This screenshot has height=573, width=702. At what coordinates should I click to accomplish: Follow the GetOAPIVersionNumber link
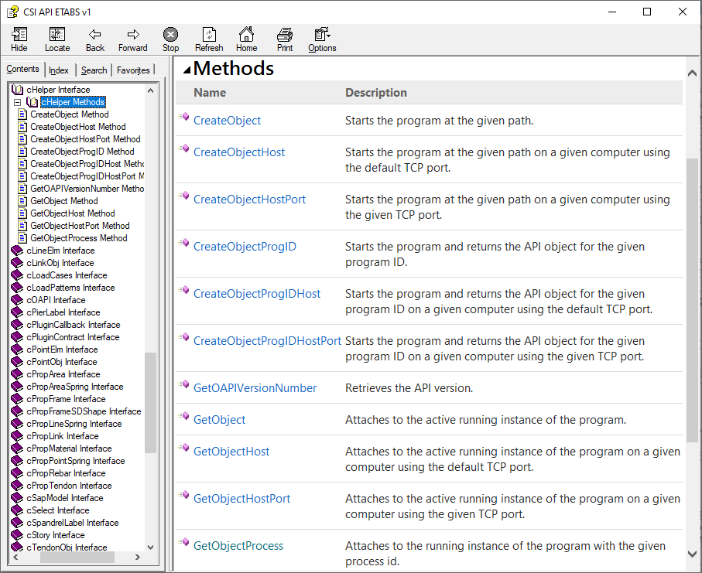pyautogui.click(x=255, y=388)
